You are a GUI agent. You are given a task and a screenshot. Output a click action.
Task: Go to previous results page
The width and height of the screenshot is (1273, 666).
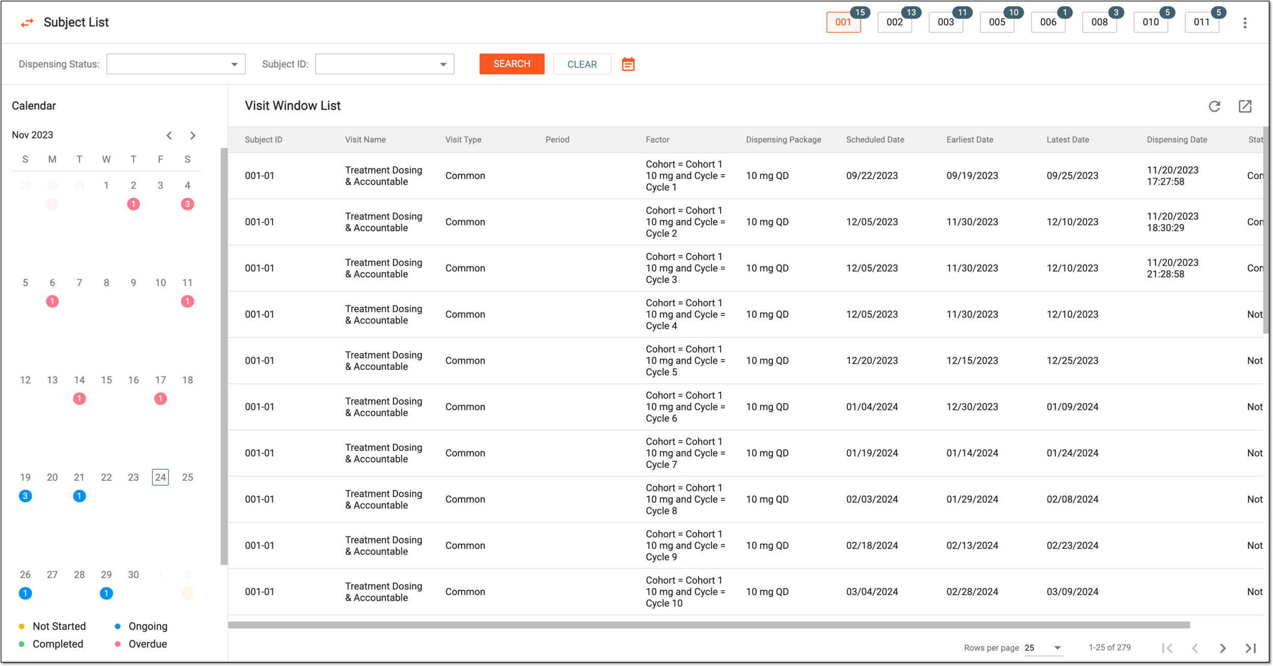[x=1195, y=648]
